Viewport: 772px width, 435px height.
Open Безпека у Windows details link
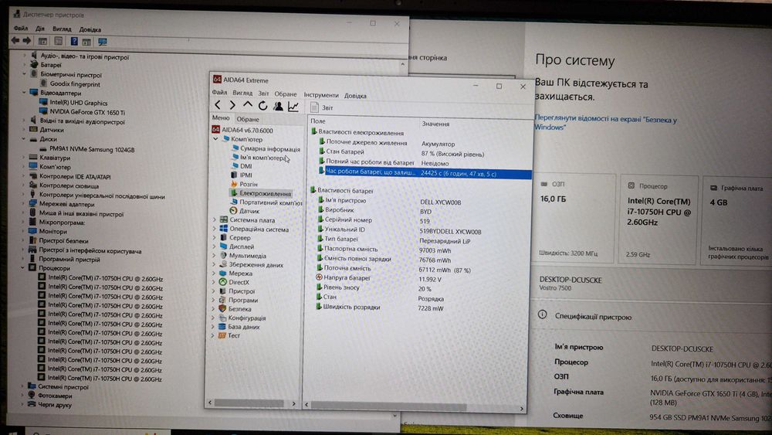tap(605, 123)
